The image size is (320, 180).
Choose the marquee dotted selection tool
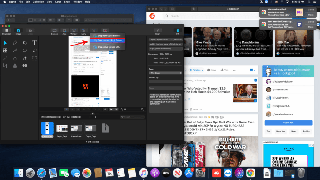tap(34, 58)
